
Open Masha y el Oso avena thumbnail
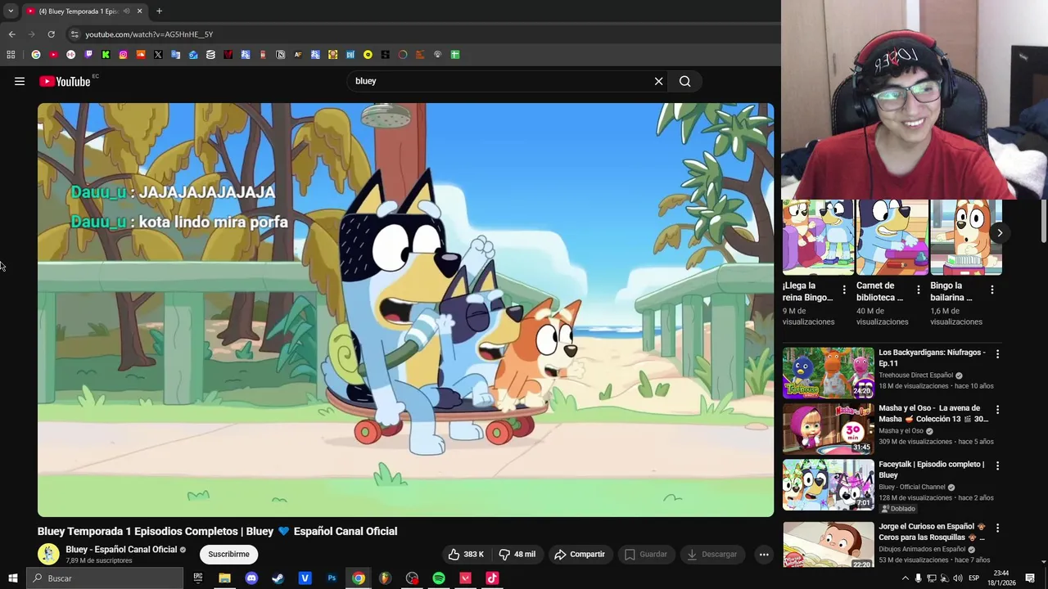(828, 429)
